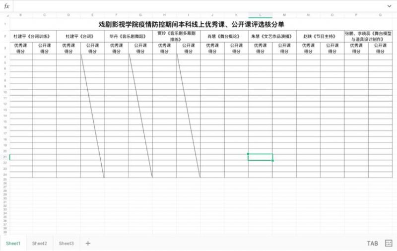Select the 杜建平《台词训练》 header cell
This screenshot has height=251, width=397.
pos(33,36)
